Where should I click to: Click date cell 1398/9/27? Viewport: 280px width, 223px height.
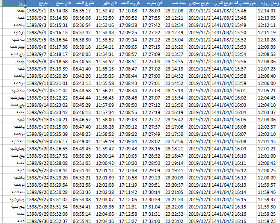[37, 200]
